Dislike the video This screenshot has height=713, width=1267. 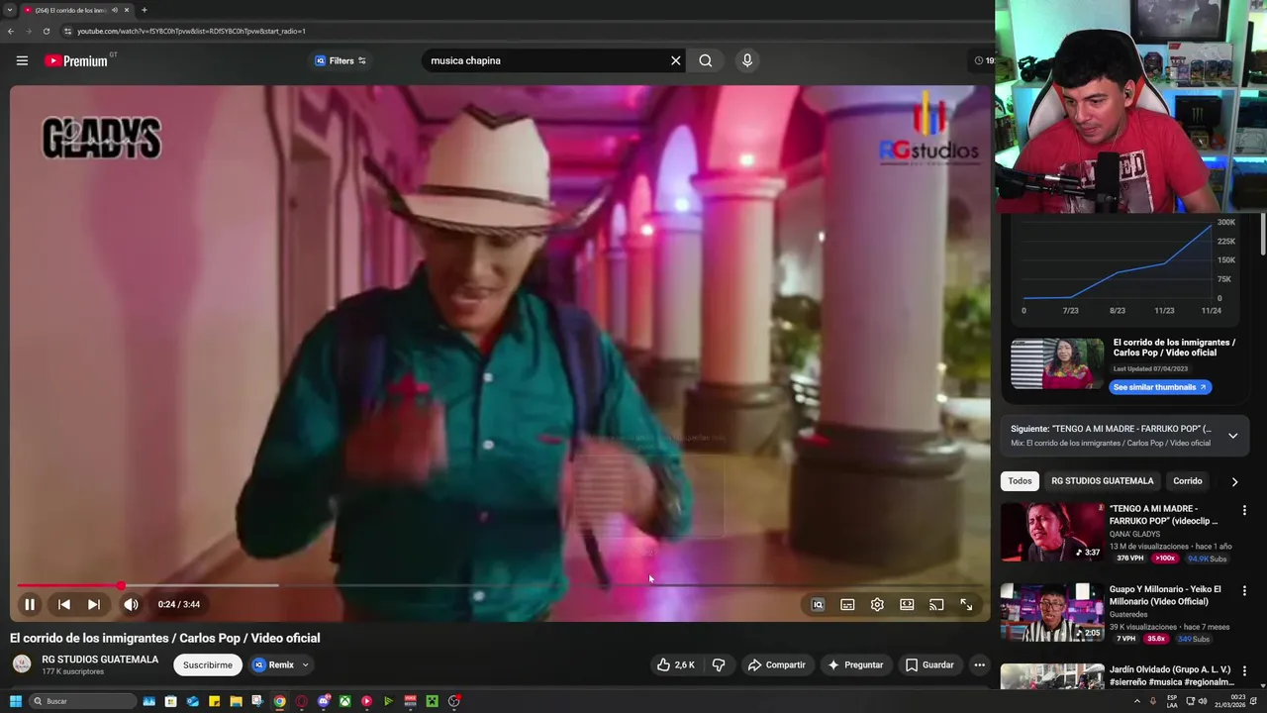pyautogui.click(x=719, y=664)
